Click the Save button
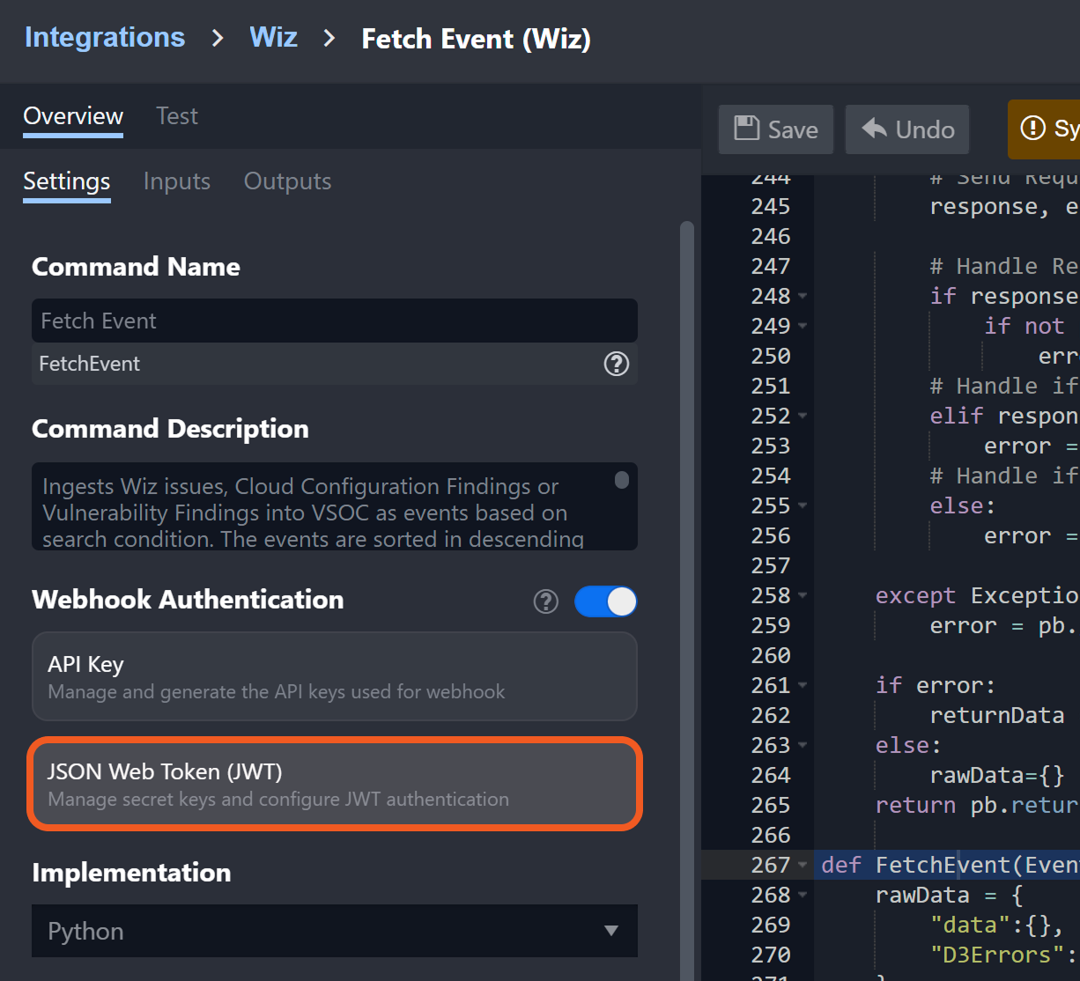This screenshot has width=1080, height=981. pyautogui.click(x=776, y=129)
